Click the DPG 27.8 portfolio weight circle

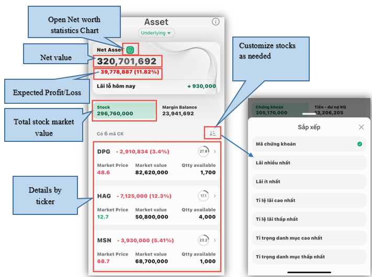click(x=203, y=151)
